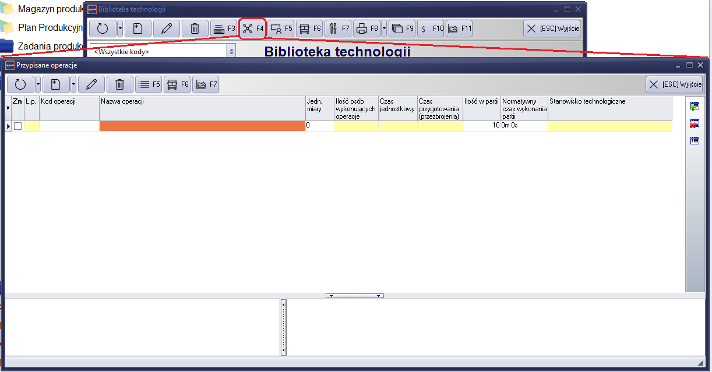Open the F7 chart button in Przypisane operacje
Screen dimensions: 712x372
click(206, 84)
